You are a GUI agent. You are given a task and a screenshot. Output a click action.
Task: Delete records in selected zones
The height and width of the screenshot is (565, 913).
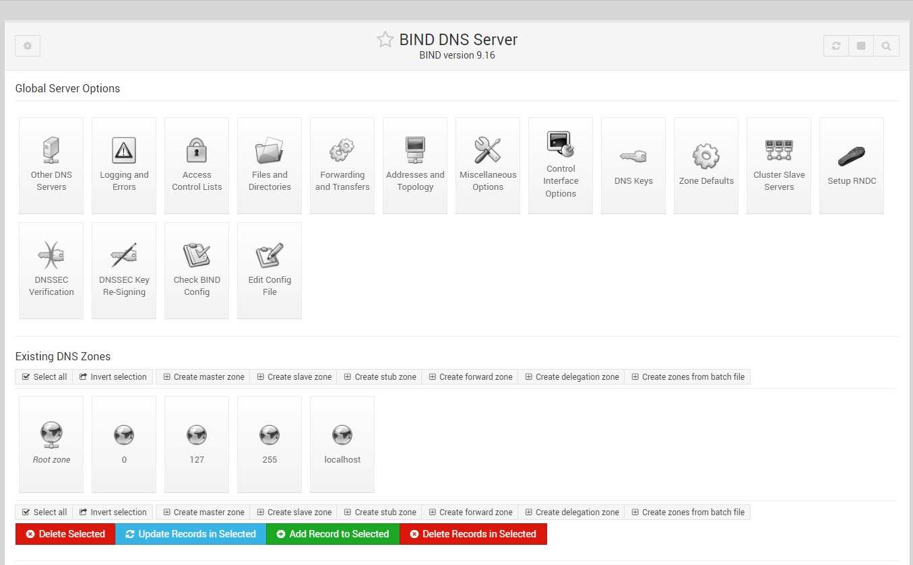coord(473,534)
